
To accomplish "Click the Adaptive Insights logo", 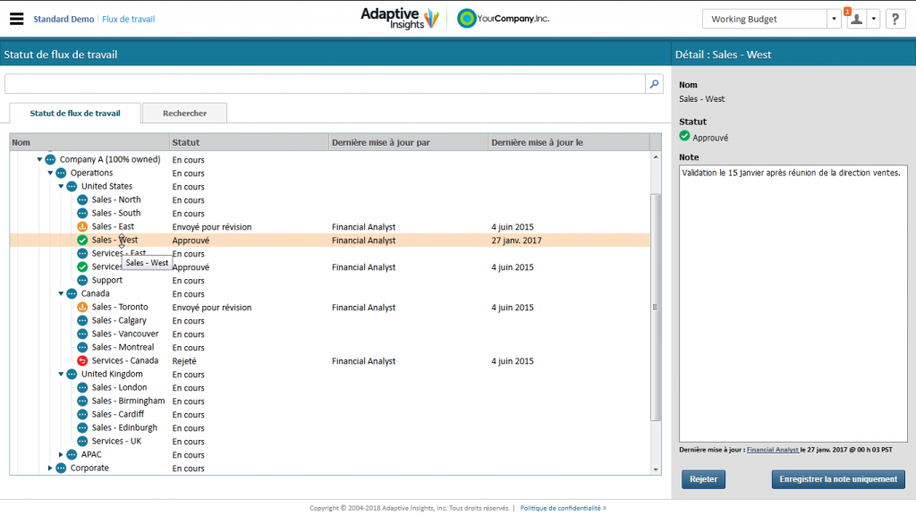I will pyautogui.click(x=400, y=17).
